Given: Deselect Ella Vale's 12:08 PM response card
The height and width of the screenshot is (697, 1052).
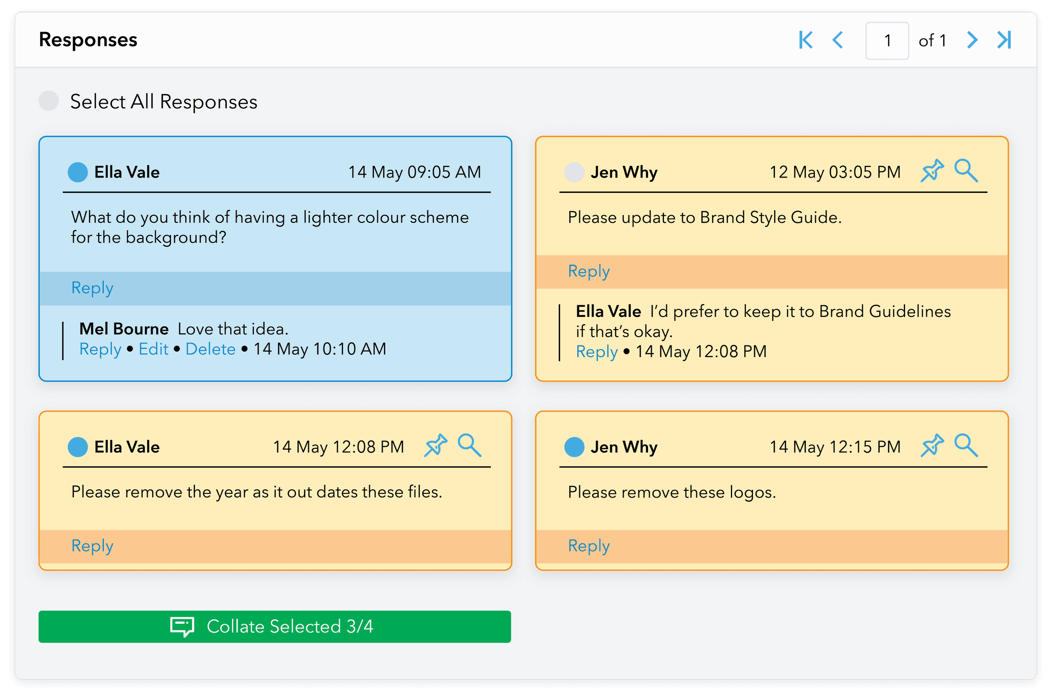Looking at the screenshot, I should point(78,447).
